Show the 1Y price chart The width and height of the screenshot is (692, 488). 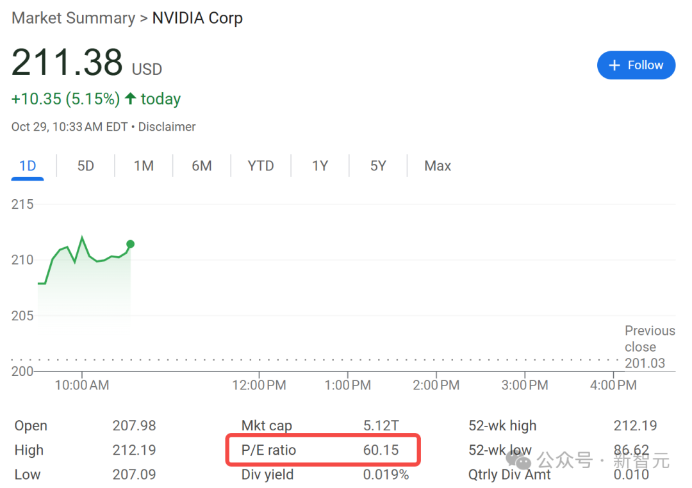[320, 166]
